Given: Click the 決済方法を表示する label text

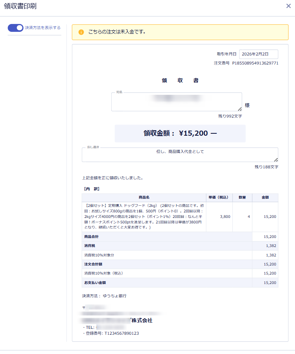Looking at the screenshot, I should (x=42, y=28).
